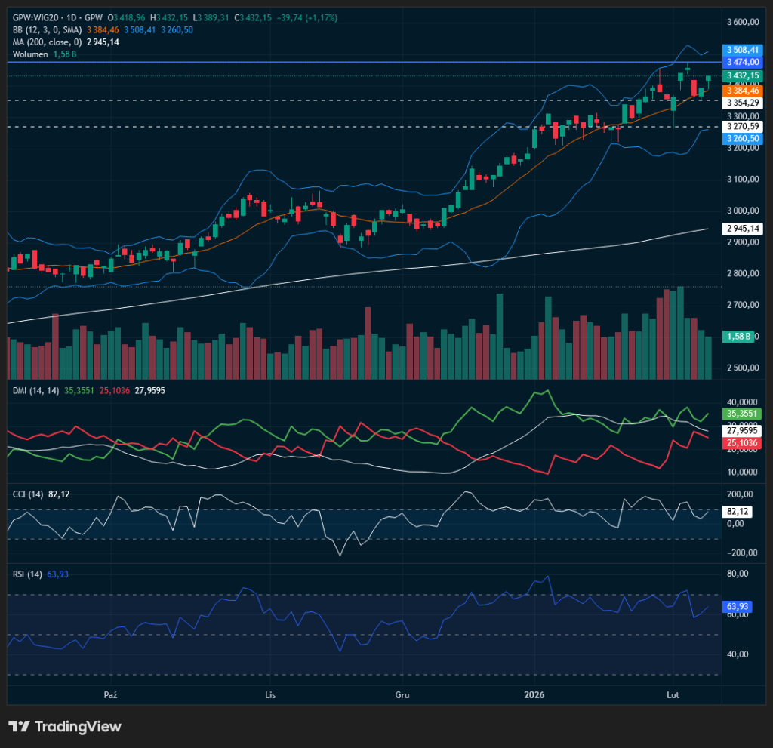The height and width of the screenshot is (748, 773).
Task: Click the 2026 label on time axis
Action: (534, 694)
